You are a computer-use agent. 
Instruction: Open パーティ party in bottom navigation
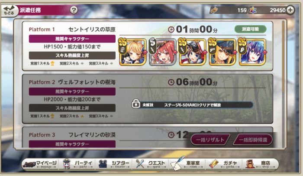(77, 164)
